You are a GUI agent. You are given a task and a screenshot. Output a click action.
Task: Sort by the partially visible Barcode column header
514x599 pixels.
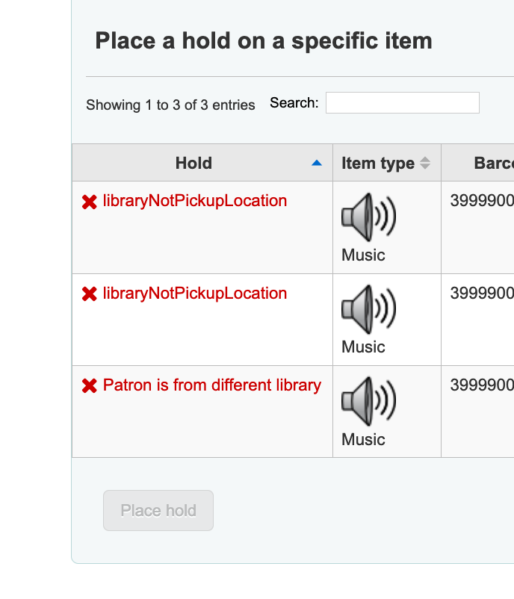tap(493, 163)
